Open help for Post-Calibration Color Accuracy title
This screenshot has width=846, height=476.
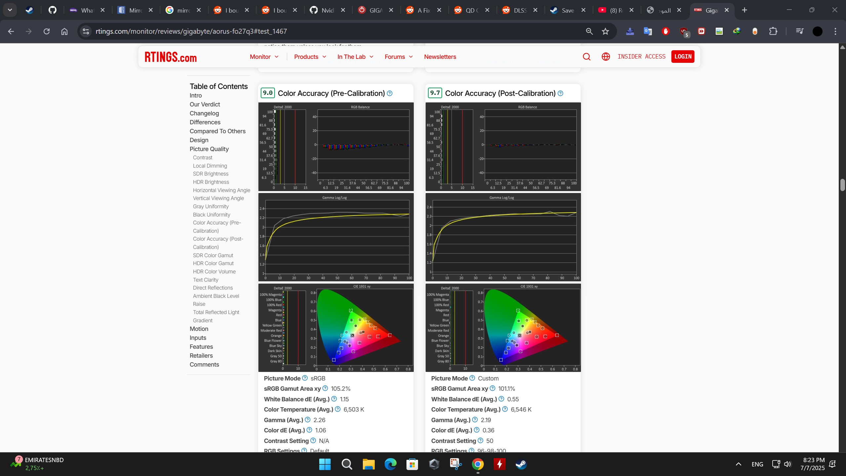(560, 94)
